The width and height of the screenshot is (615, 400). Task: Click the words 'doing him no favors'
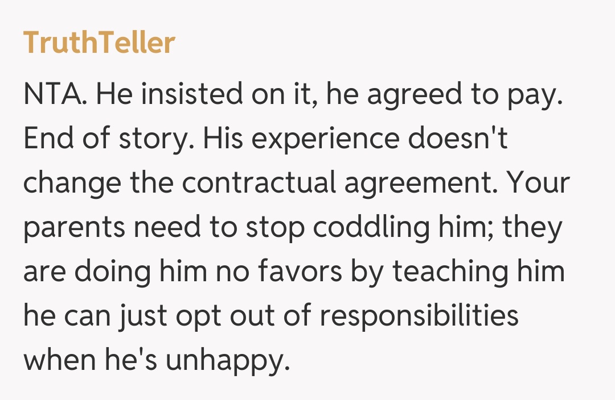click(205, 272)
